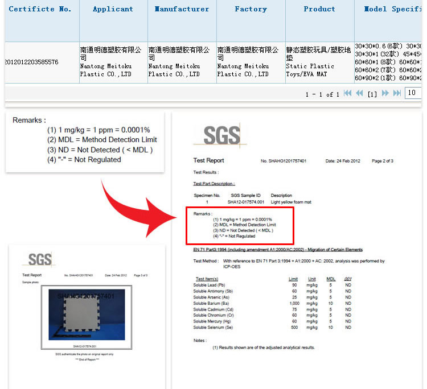Click 'Page 2 of 3' label
This screenshot has width=427, height=389.
click(x=383, y=161)
